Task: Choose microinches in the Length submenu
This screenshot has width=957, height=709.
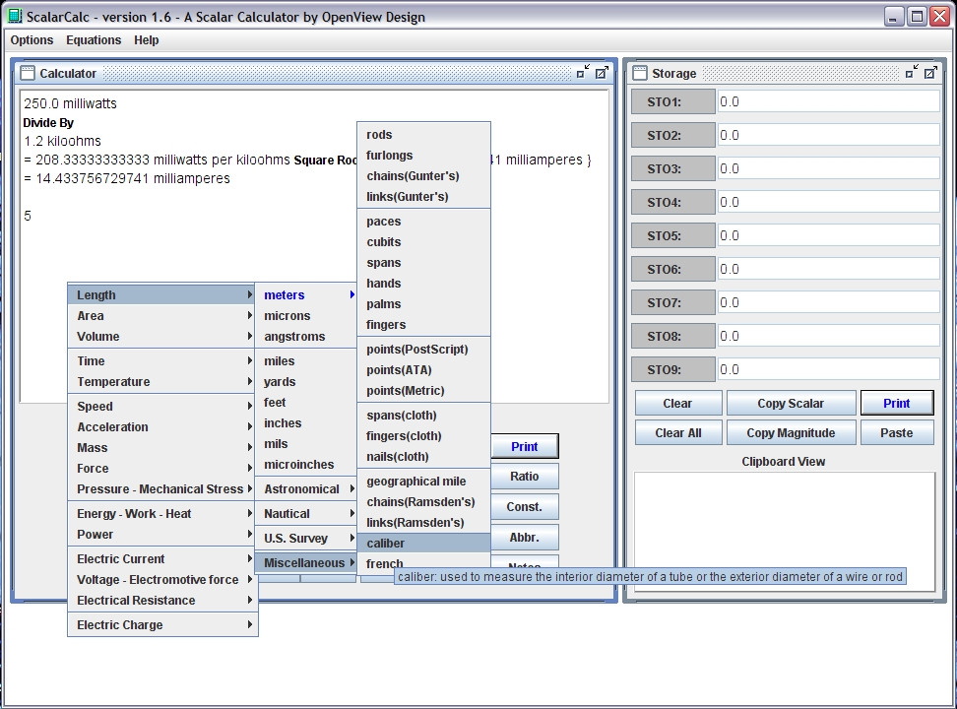Action: click(305, 465)
